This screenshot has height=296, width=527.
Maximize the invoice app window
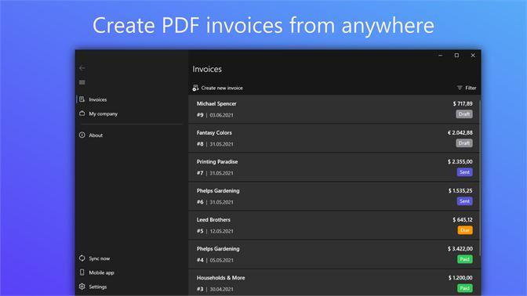[456, 56]
